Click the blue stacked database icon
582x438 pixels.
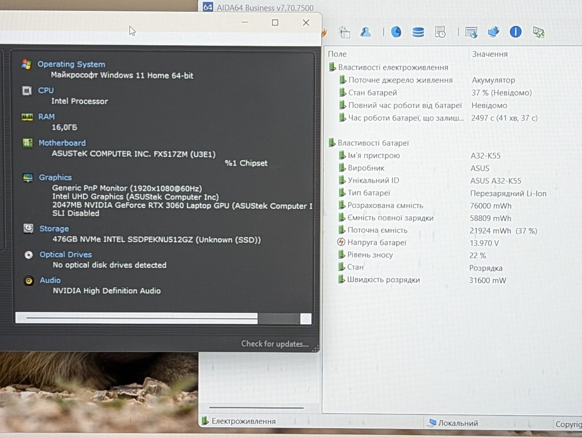point(418,32)
